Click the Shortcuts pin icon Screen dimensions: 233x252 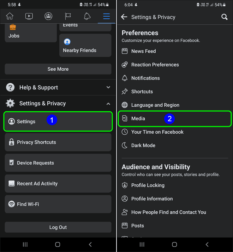click(x=125, y=92)
